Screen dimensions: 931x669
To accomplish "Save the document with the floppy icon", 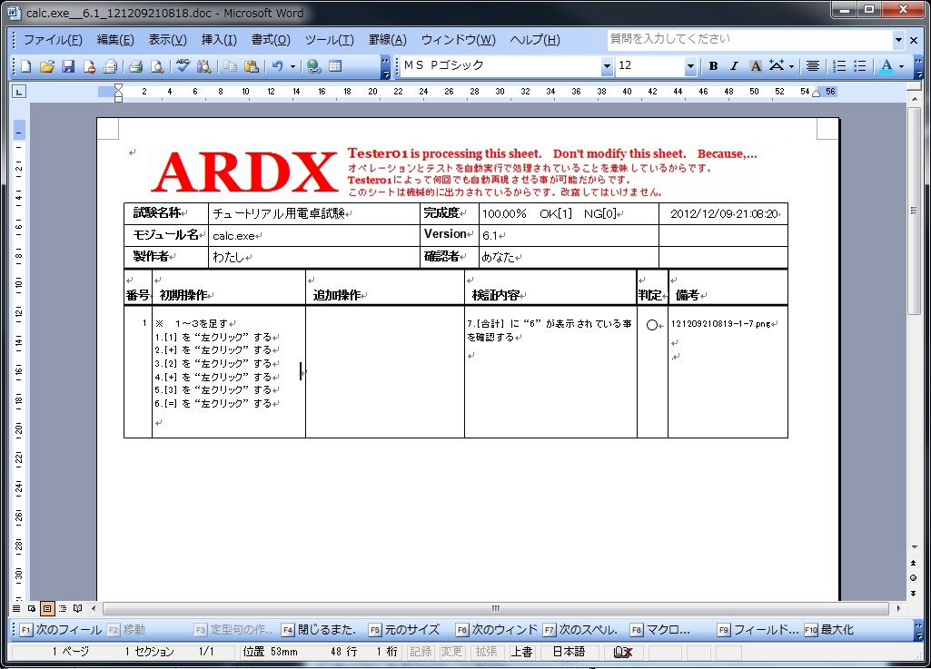I will click(x=68, y=66).
